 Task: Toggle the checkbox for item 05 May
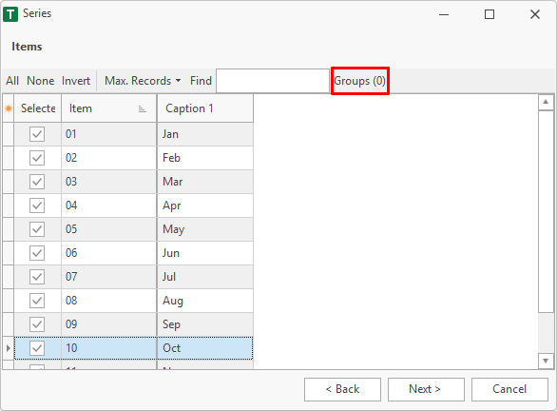pyautogui.click(x=37, y=229)
